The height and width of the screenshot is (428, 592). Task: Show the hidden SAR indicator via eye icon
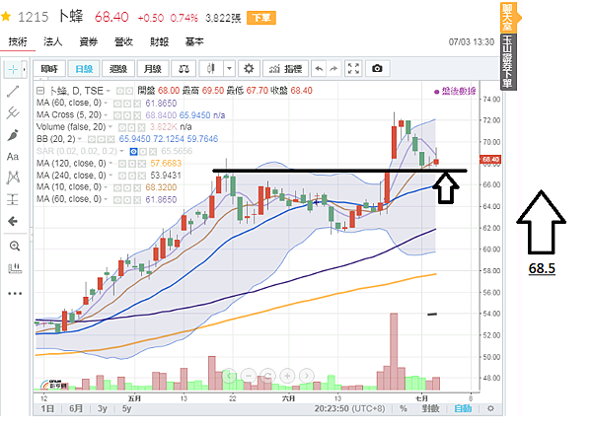click(x=133, y=152)
